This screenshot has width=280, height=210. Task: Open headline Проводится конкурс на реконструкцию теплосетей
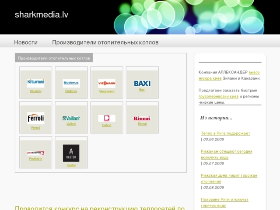(100, 208)
